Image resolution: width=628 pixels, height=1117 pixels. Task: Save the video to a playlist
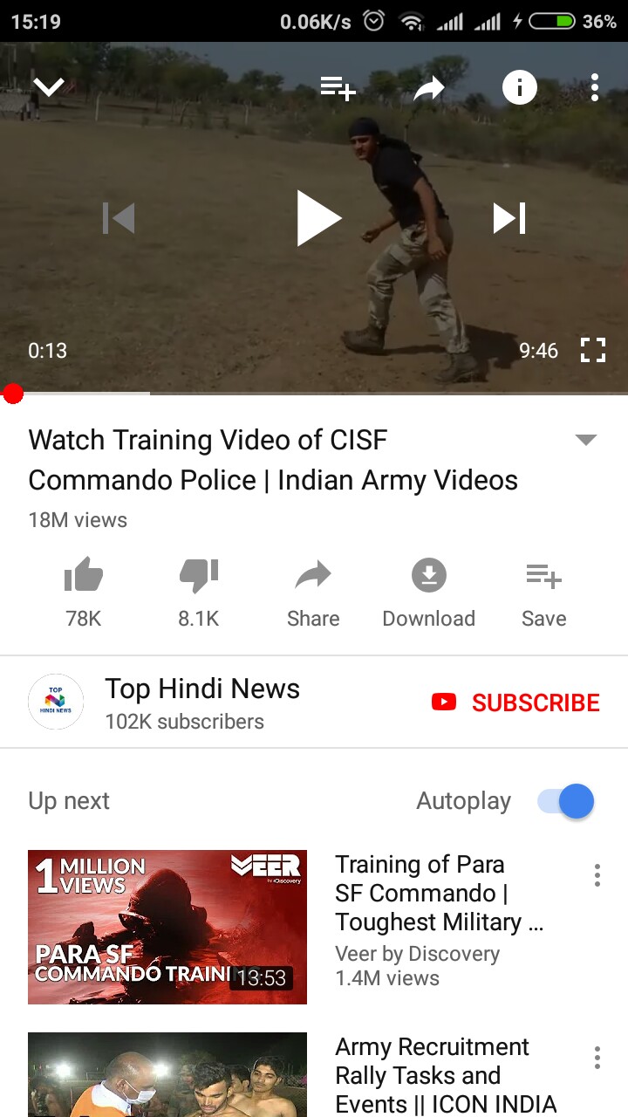[543, 593]
